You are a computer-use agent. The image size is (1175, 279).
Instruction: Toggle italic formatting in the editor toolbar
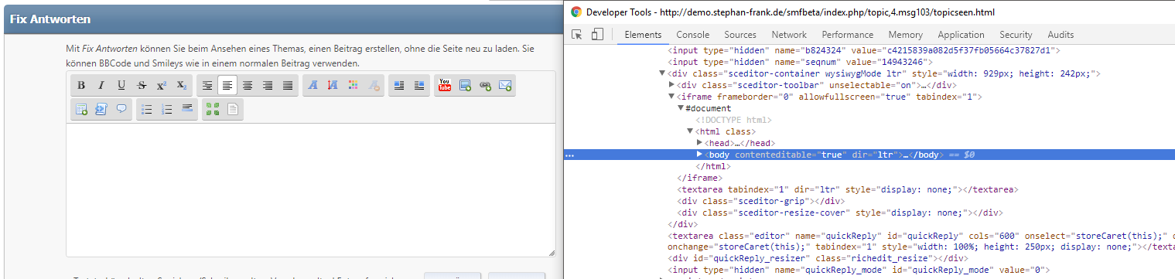[101, 86]
